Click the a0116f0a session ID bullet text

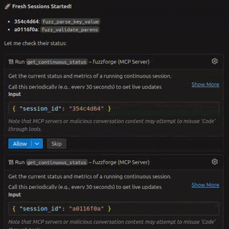coord(26,29)
